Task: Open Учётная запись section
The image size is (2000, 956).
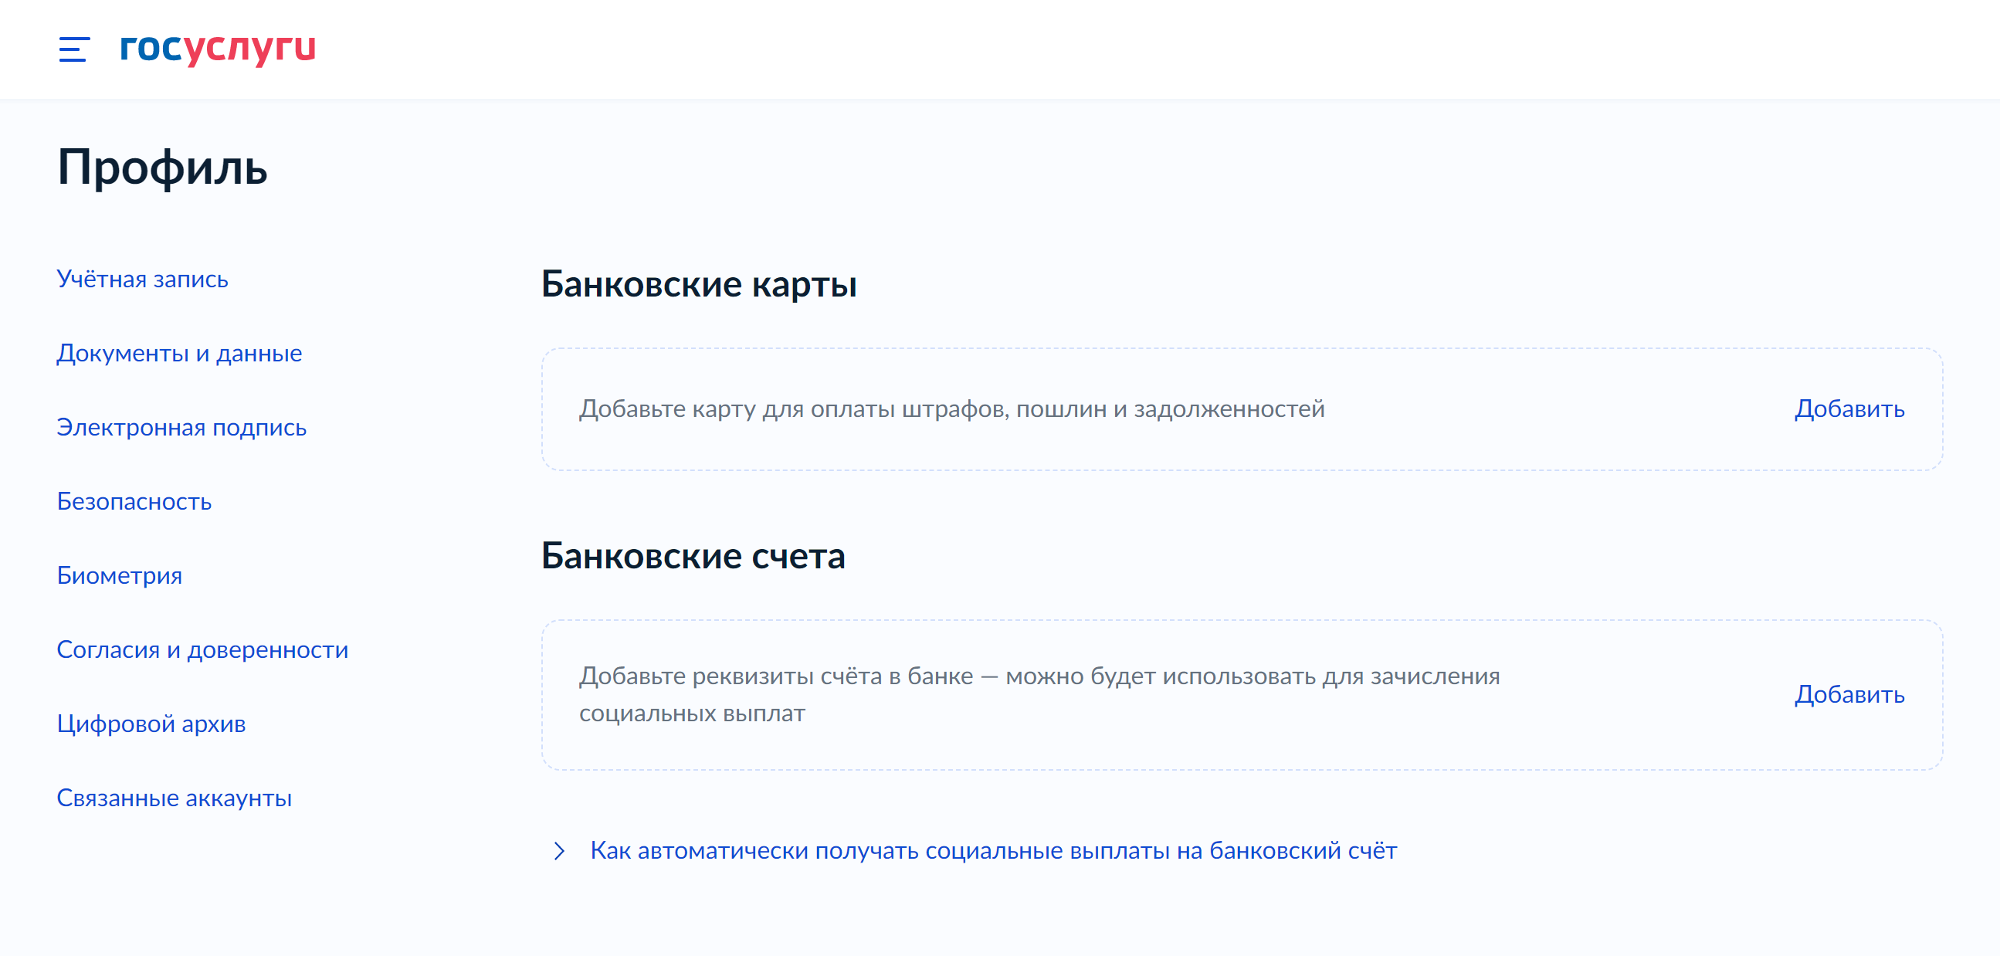Action: coord(143,279)
